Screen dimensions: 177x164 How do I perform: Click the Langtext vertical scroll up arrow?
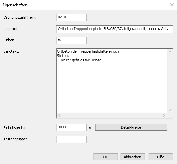170,52
